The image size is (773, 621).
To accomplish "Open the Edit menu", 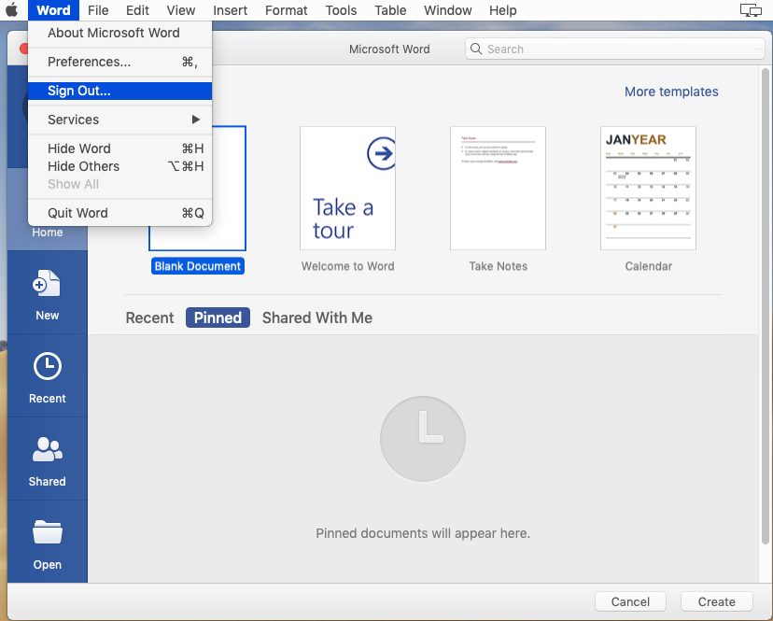I will click(137, 10).
